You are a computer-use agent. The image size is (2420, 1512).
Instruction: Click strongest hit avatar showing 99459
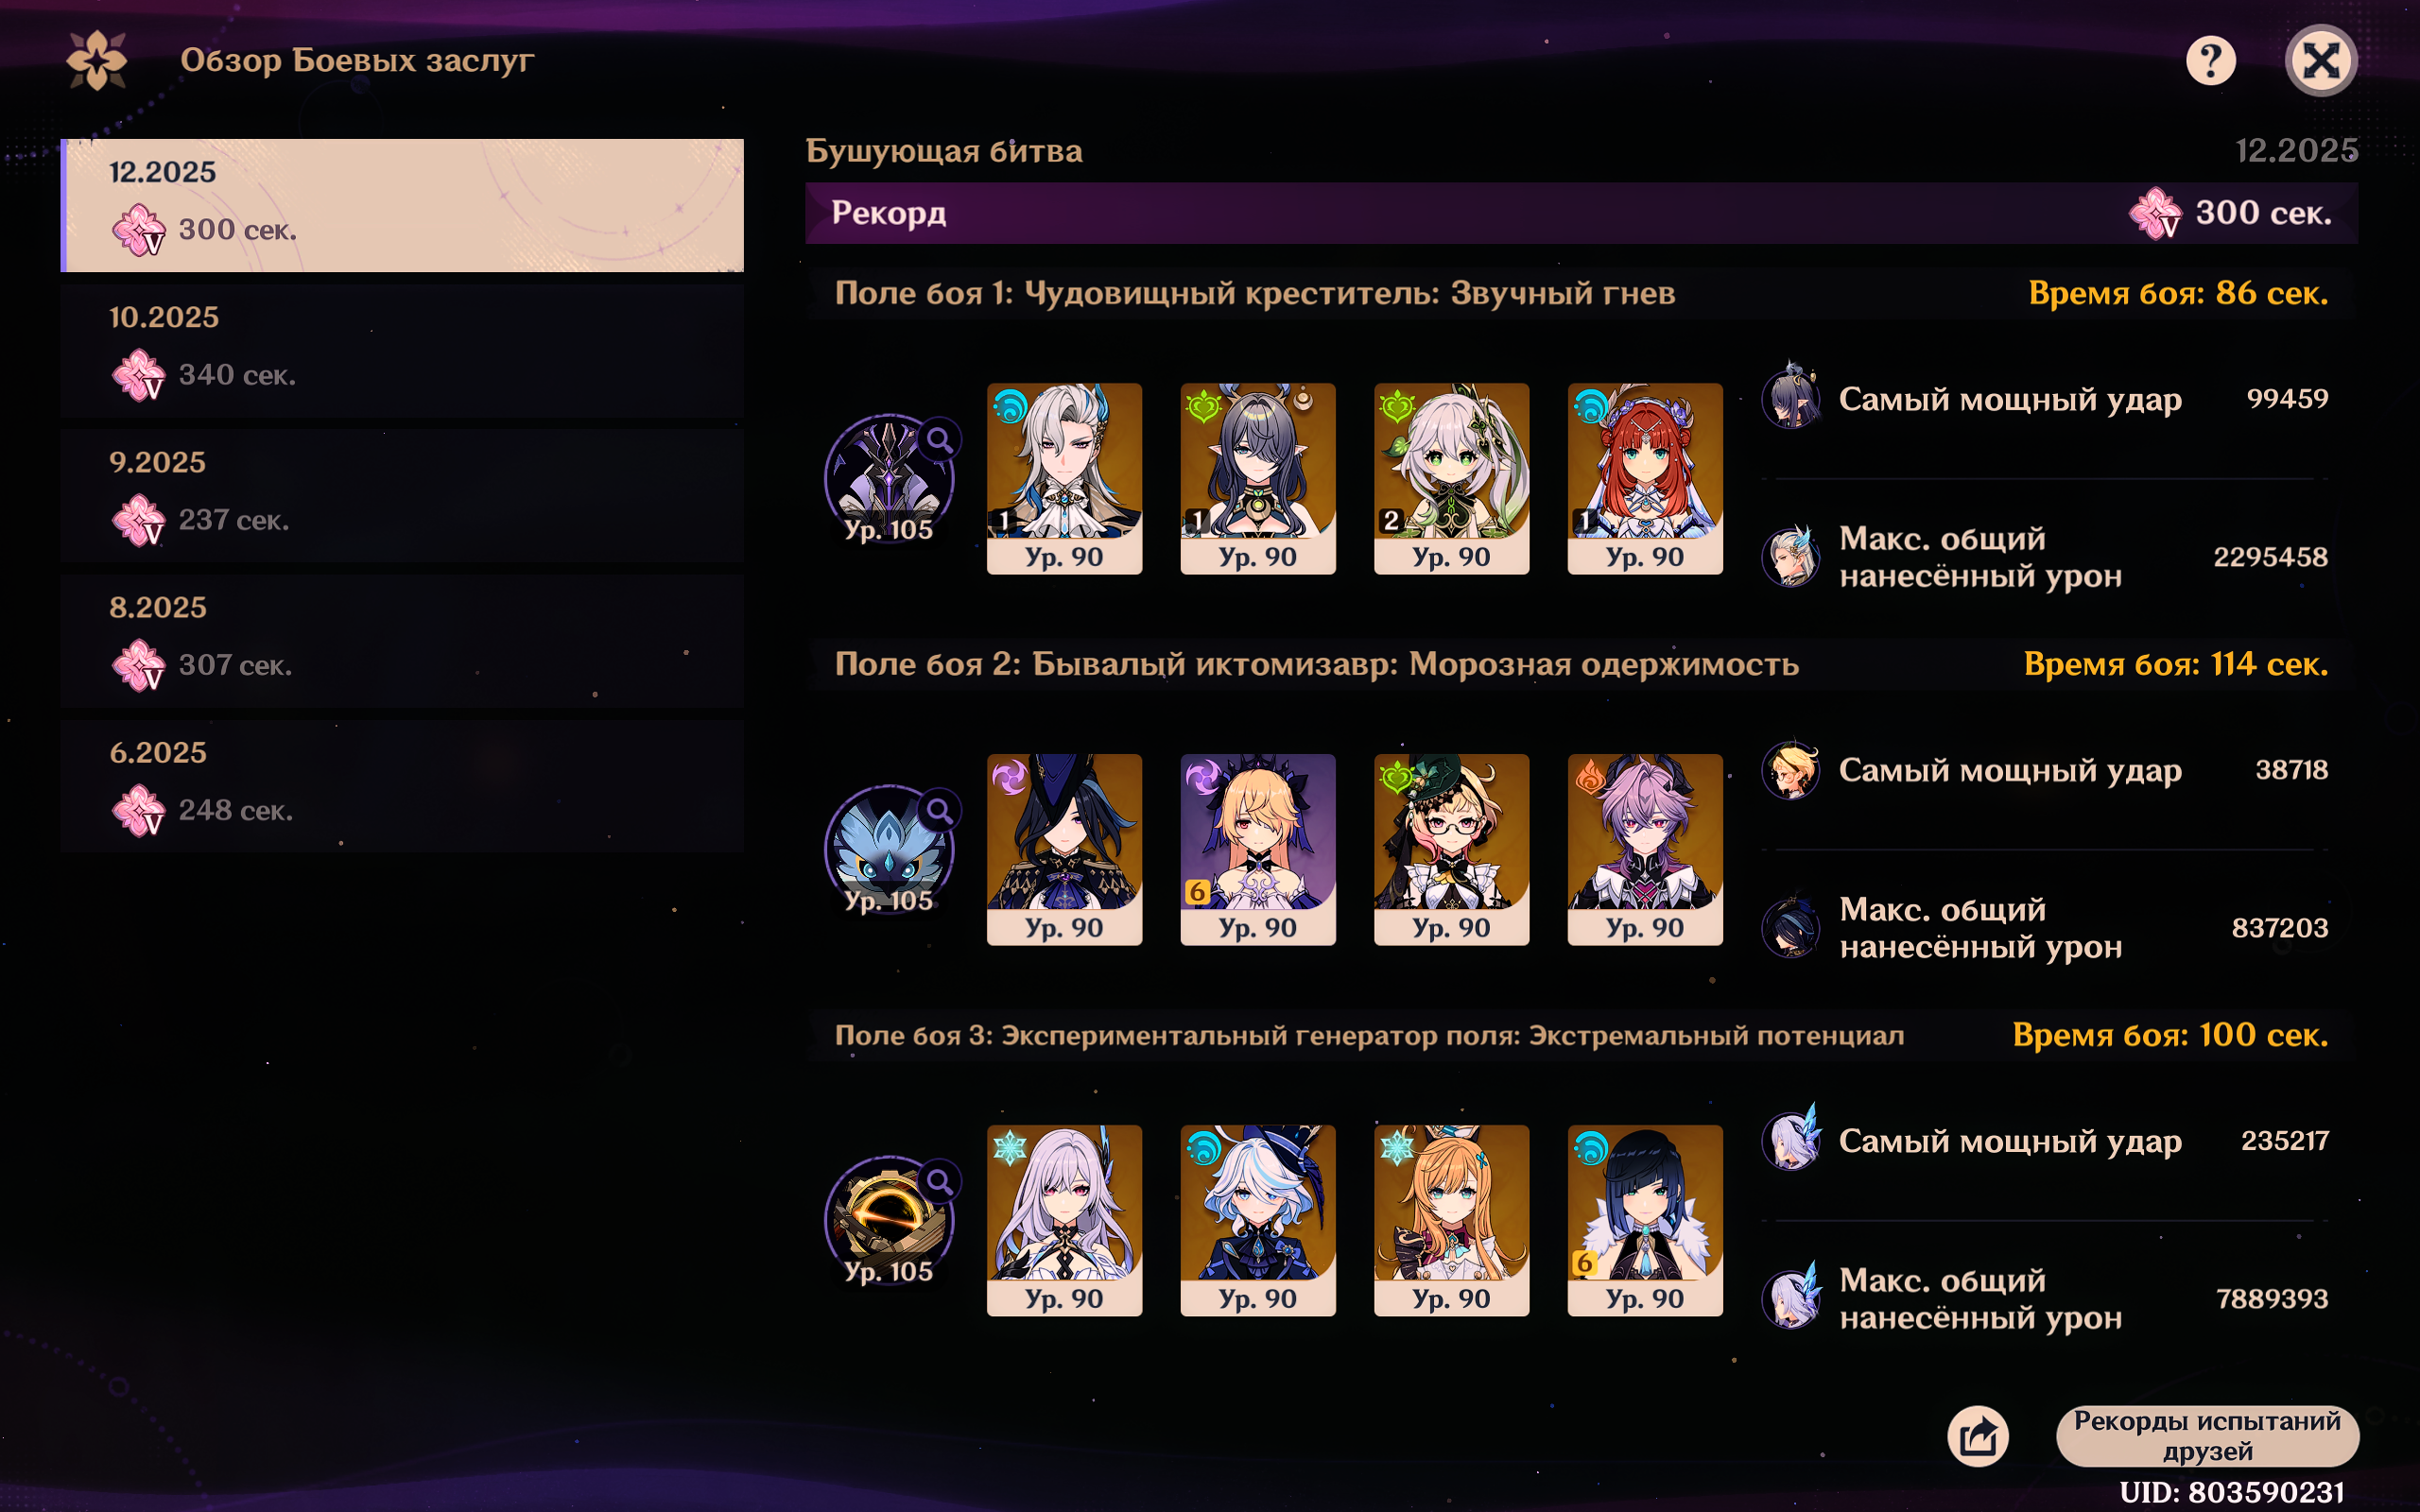click(1790, 397)
